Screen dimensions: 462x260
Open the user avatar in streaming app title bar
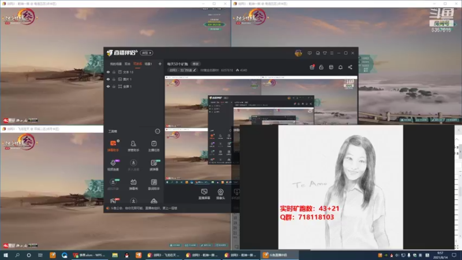pos(298,53)
